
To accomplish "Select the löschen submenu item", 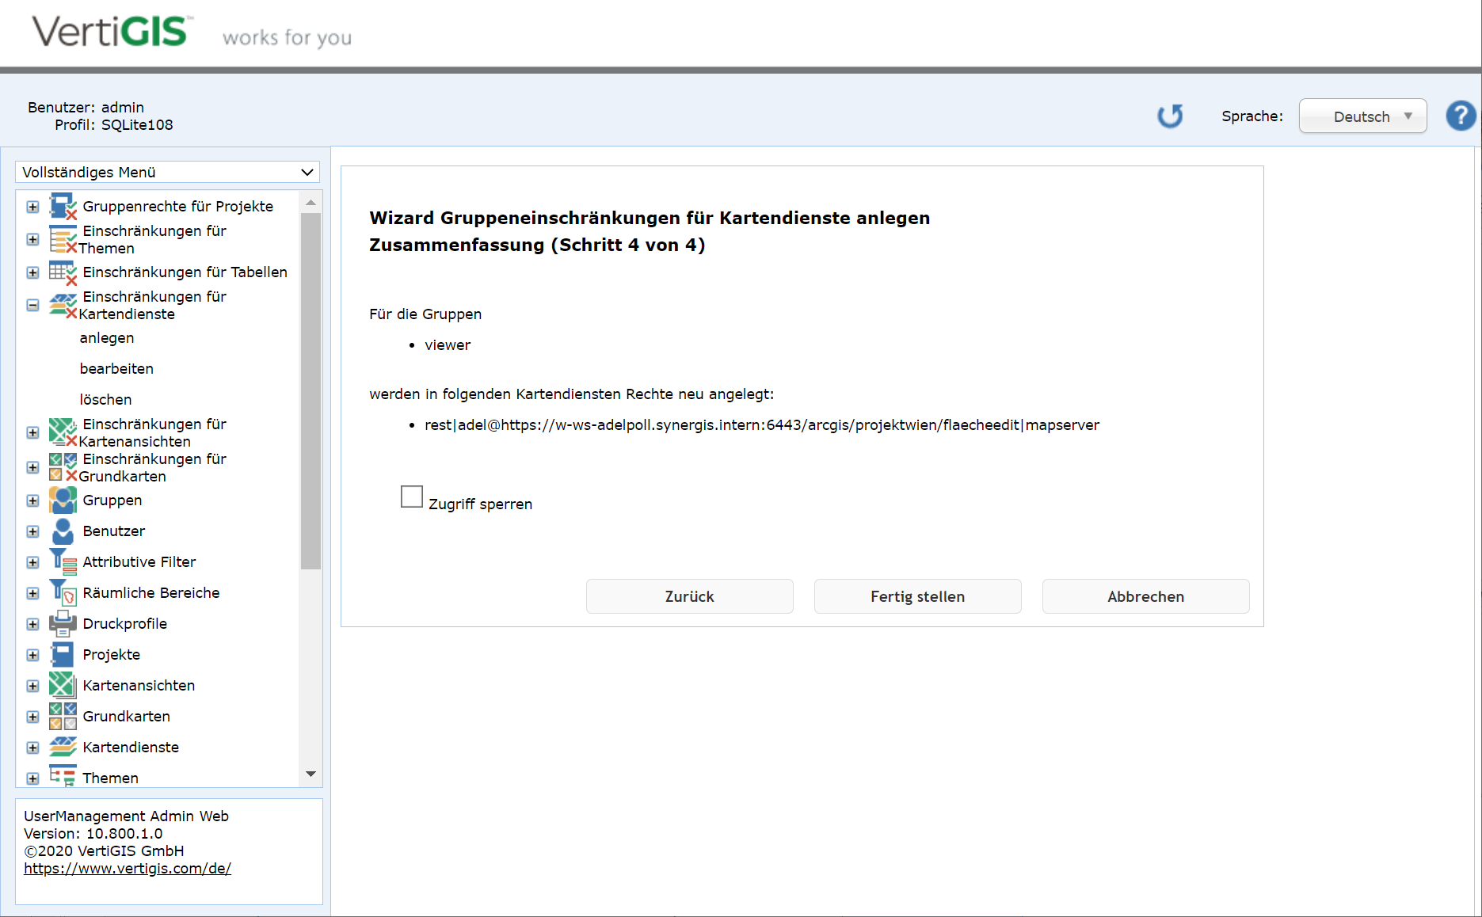I will (x=105, y=400).
